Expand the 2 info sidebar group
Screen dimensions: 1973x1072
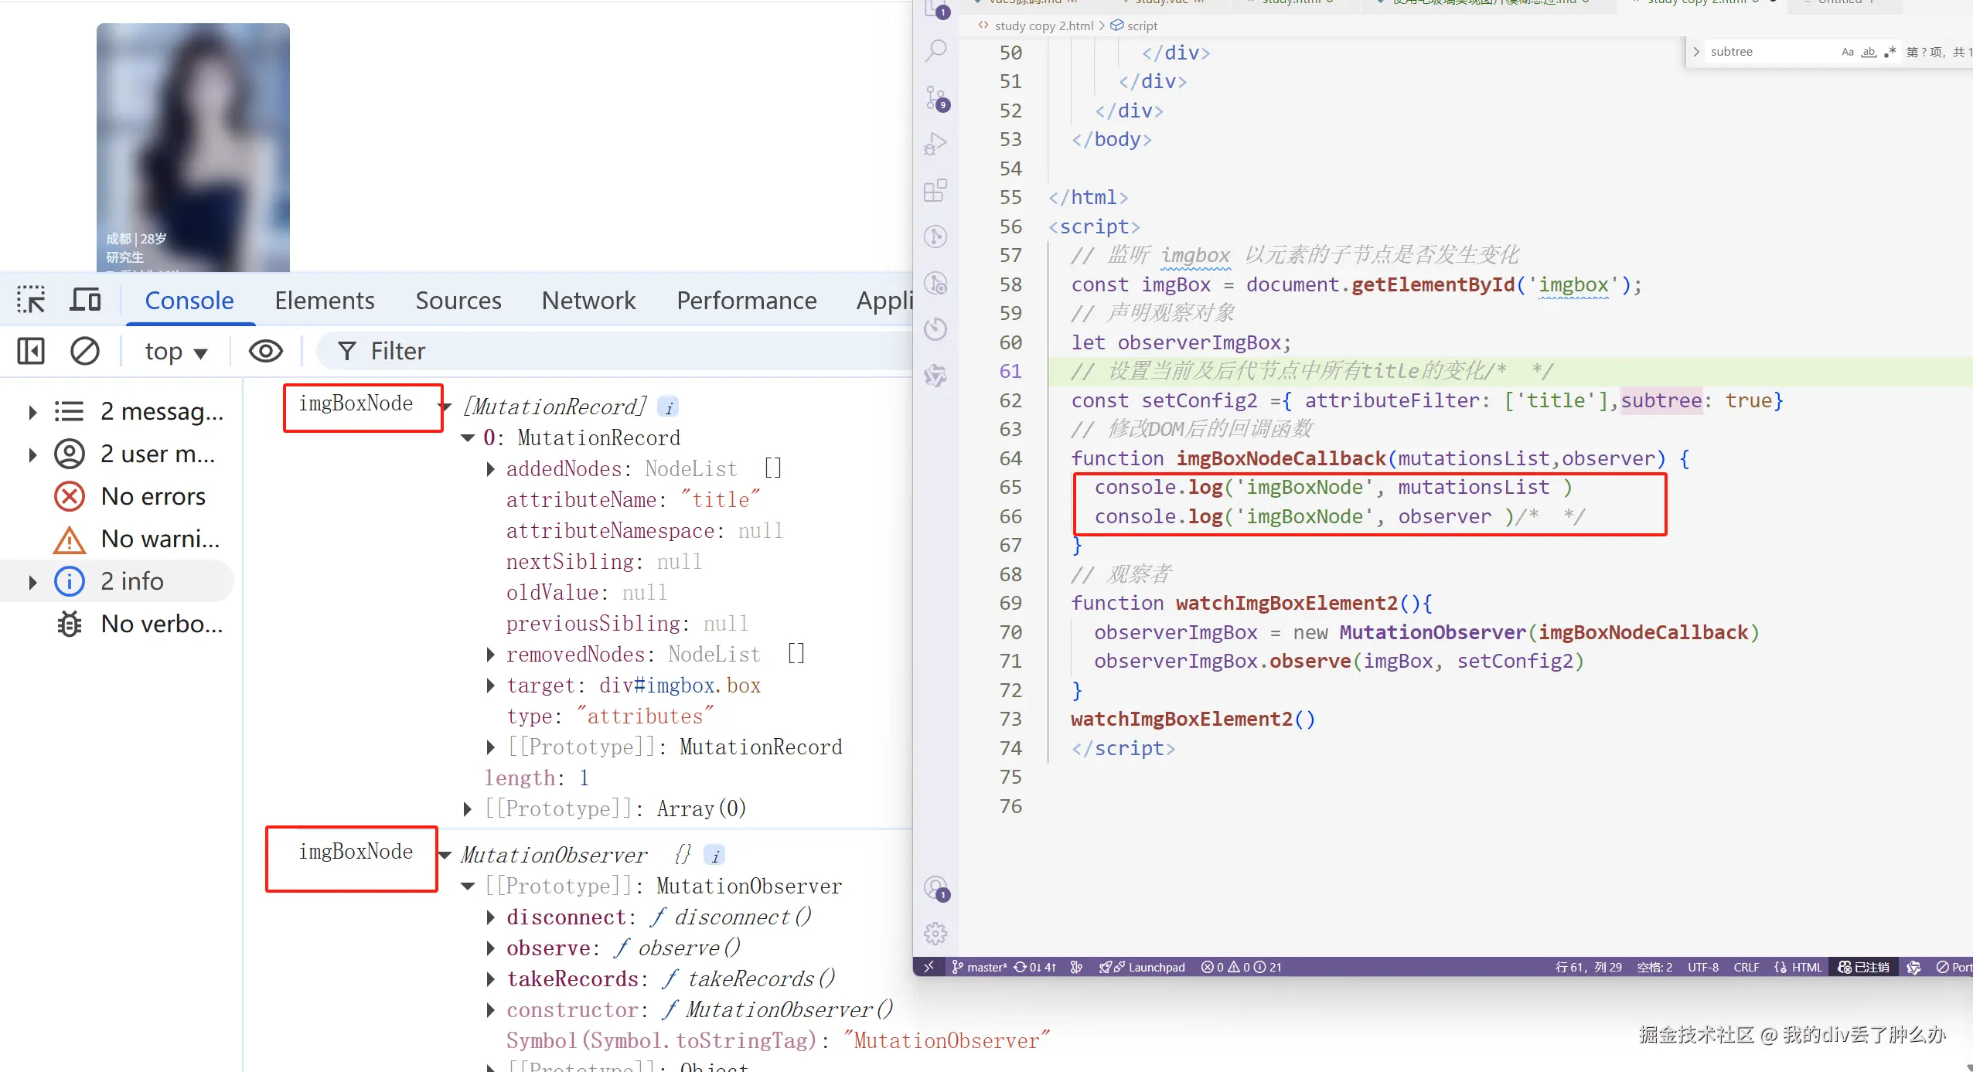(x=32, y=582)
